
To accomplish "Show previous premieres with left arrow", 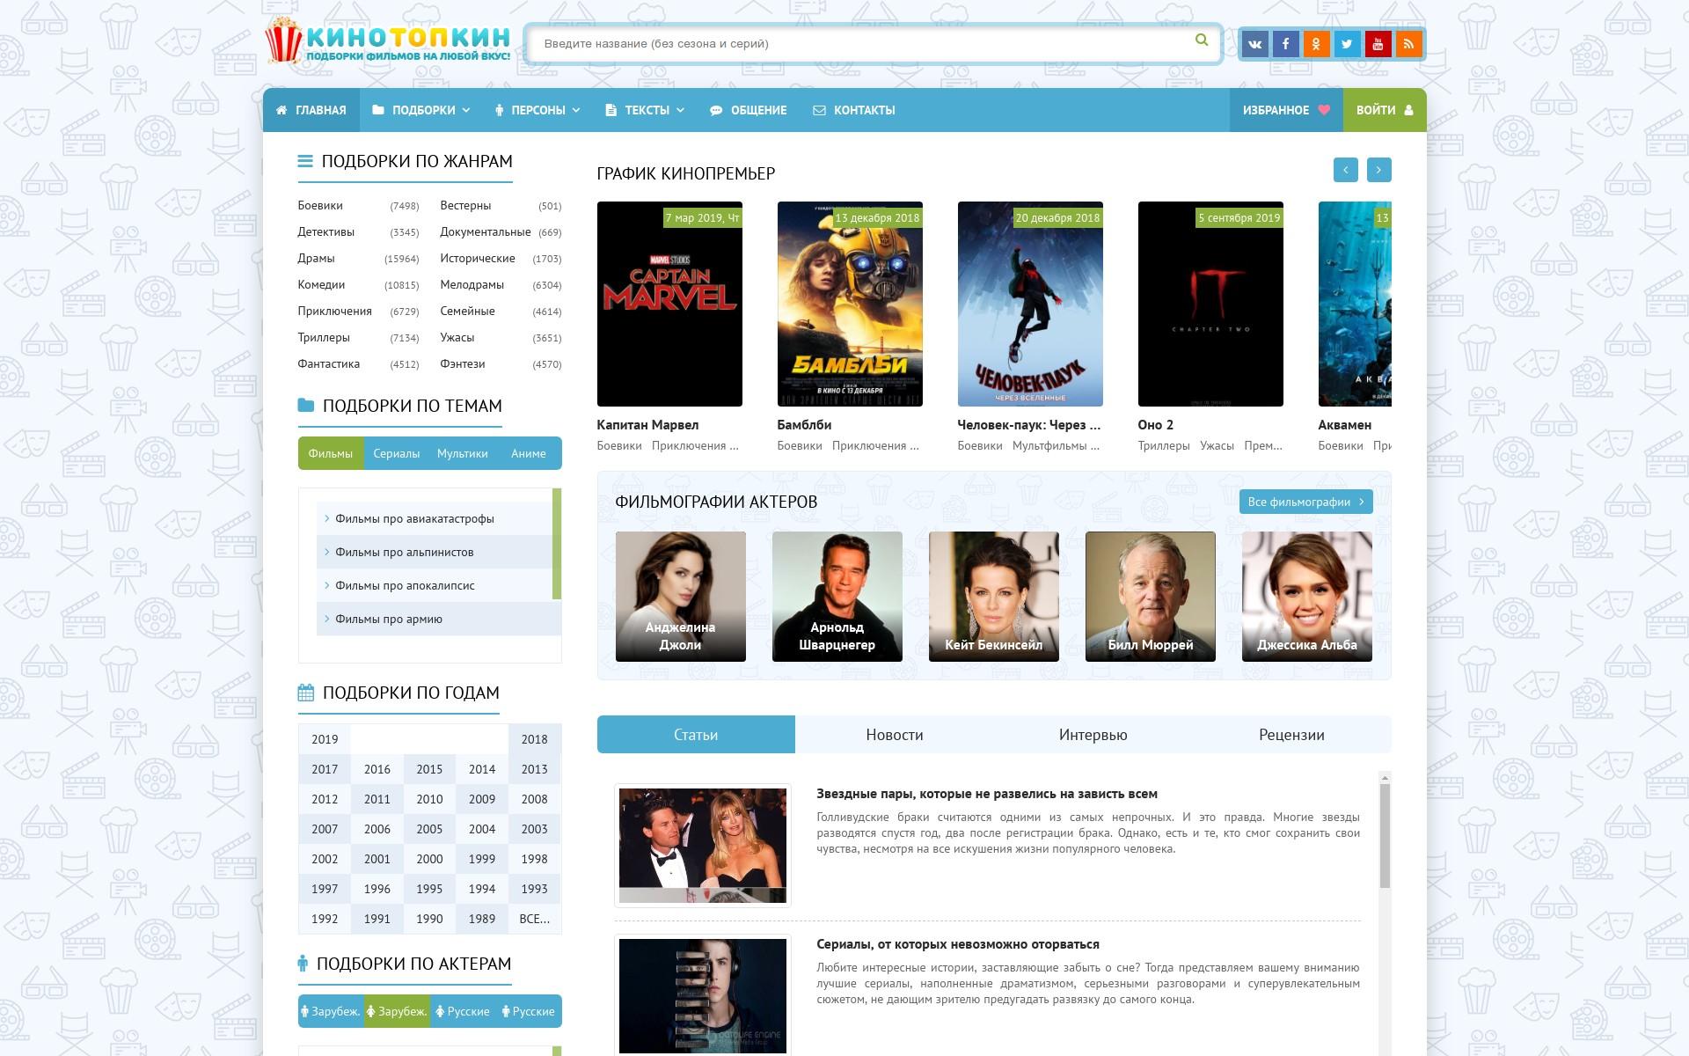I will (1345, 170).
